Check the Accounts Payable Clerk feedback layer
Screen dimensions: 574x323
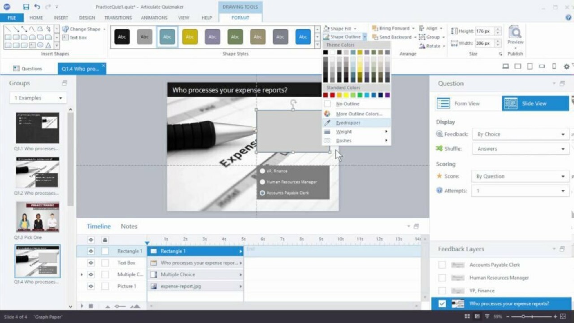pyautogui.click(x=442, y=265)
